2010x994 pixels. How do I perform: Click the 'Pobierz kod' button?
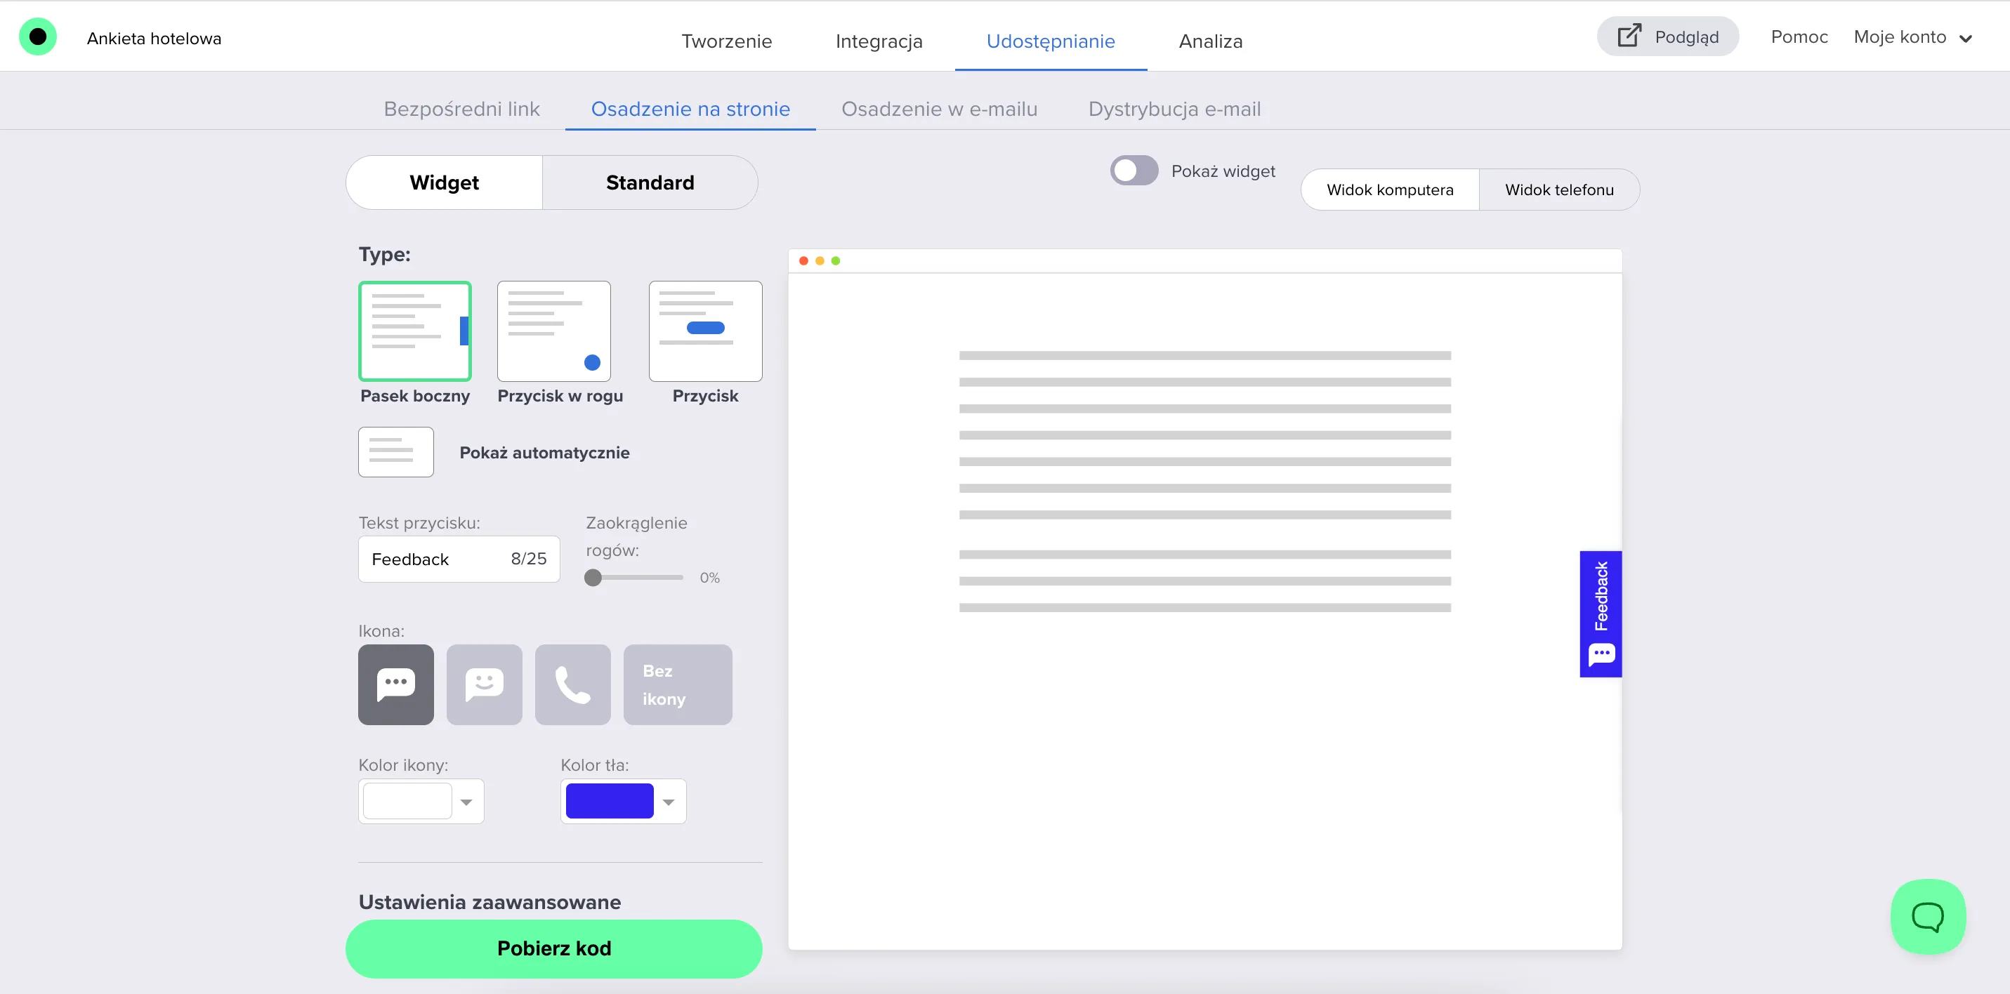554,948
